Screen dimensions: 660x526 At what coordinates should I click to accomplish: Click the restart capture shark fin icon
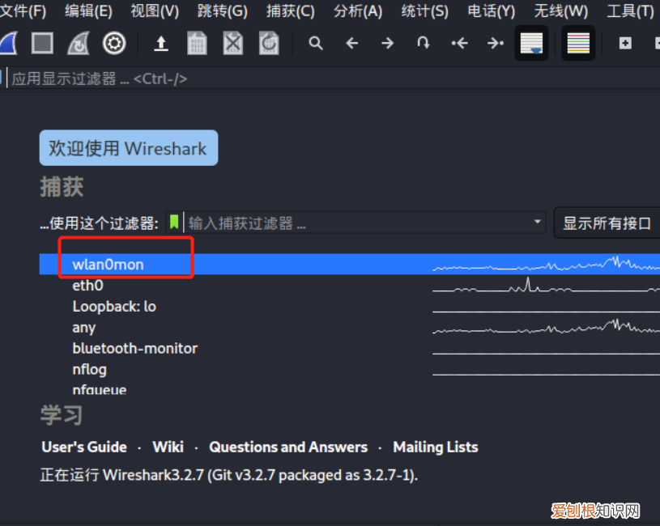click(79, 43)
